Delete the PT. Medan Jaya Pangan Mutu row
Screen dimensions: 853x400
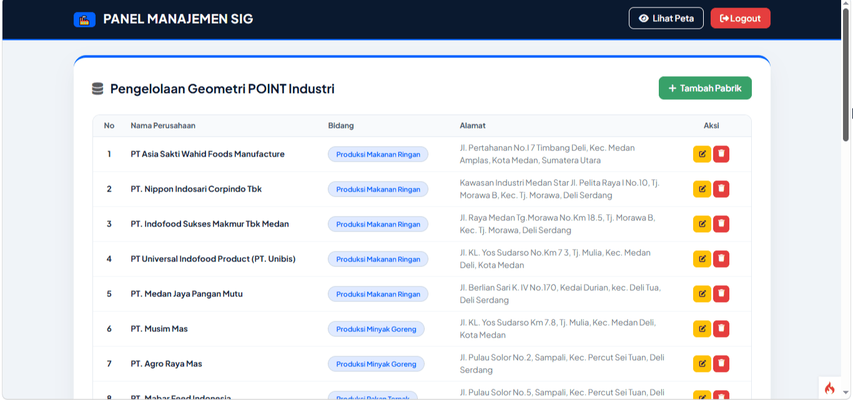coord(721,294)
